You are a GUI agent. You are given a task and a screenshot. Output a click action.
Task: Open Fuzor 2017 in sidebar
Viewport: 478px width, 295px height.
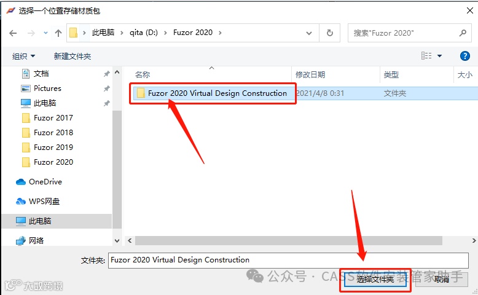tap(53, 118)
